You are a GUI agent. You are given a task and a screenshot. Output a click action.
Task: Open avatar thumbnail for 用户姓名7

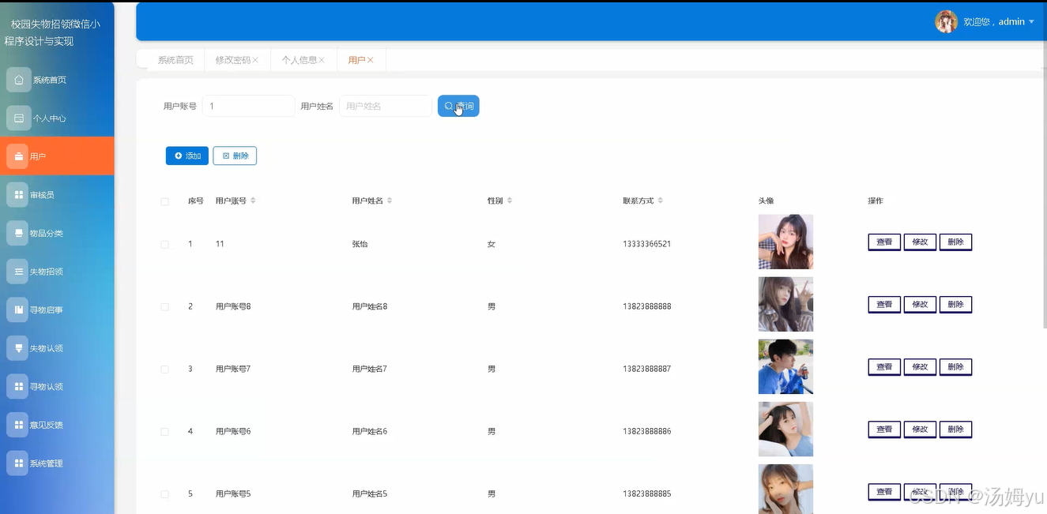point(785,366)
